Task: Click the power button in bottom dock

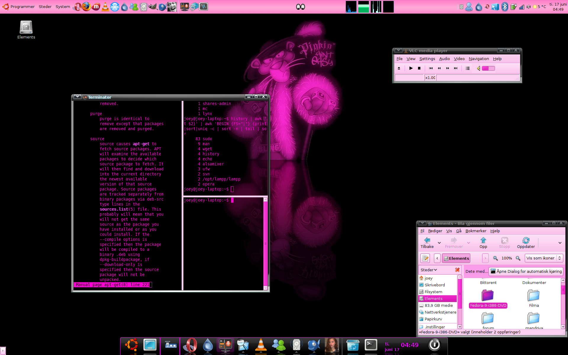Action: 435,345
